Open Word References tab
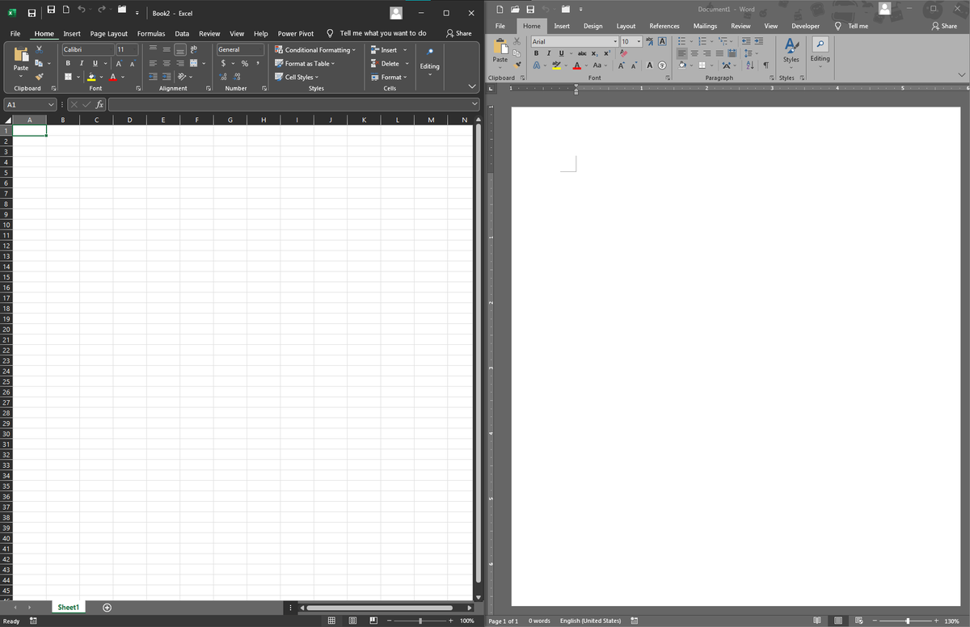970x627 pixels. (x=664, y=26)
